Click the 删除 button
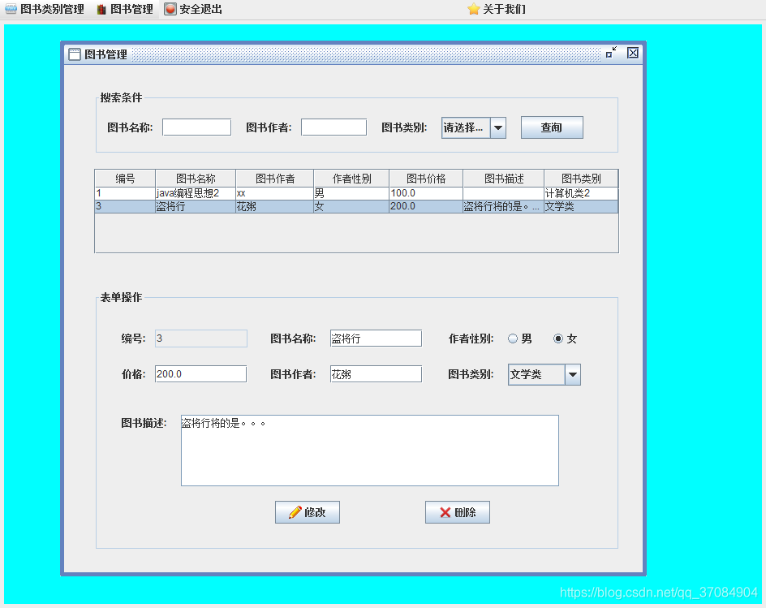The width and height of the screenshot is (766, 608). [x=458, y=512]
